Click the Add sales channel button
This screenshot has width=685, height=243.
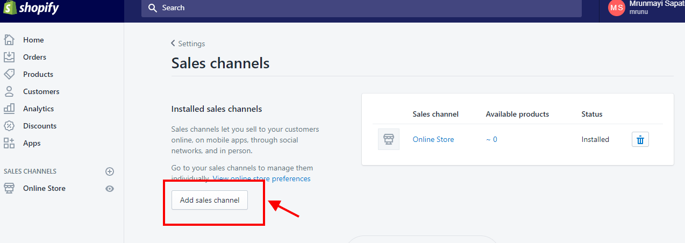(210, 200)
